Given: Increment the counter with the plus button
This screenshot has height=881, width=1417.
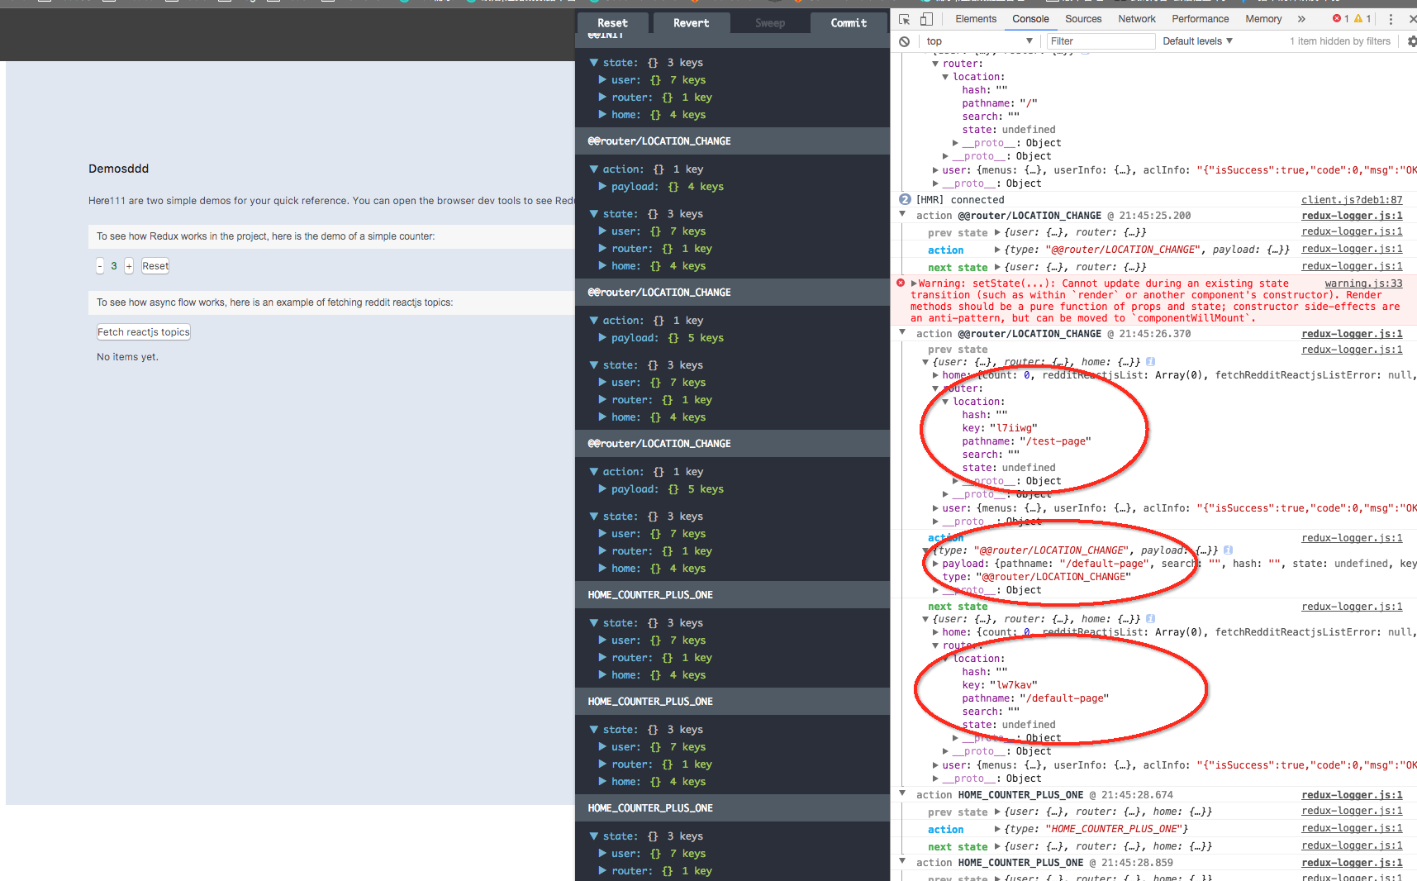Looking at the screenshot, I should pyautogui.click(x=128, y=265).
